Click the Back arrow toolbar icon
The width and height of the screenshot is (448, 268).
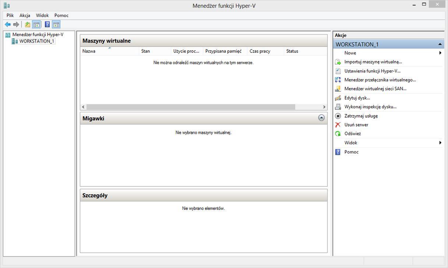click(x=8, y=25)
